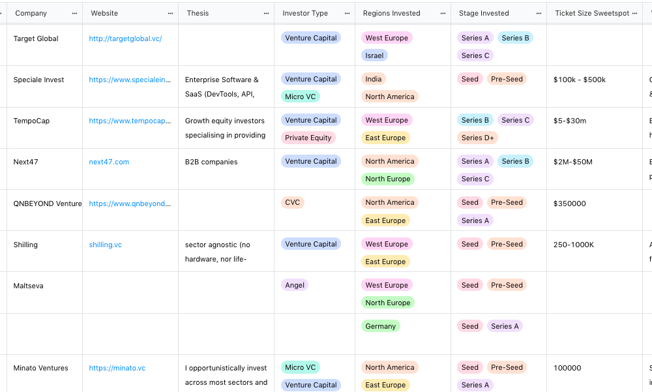Visit the QNBEYOND website link
The height and width of the screenshot is (392, 652).
tap(130, 204)
